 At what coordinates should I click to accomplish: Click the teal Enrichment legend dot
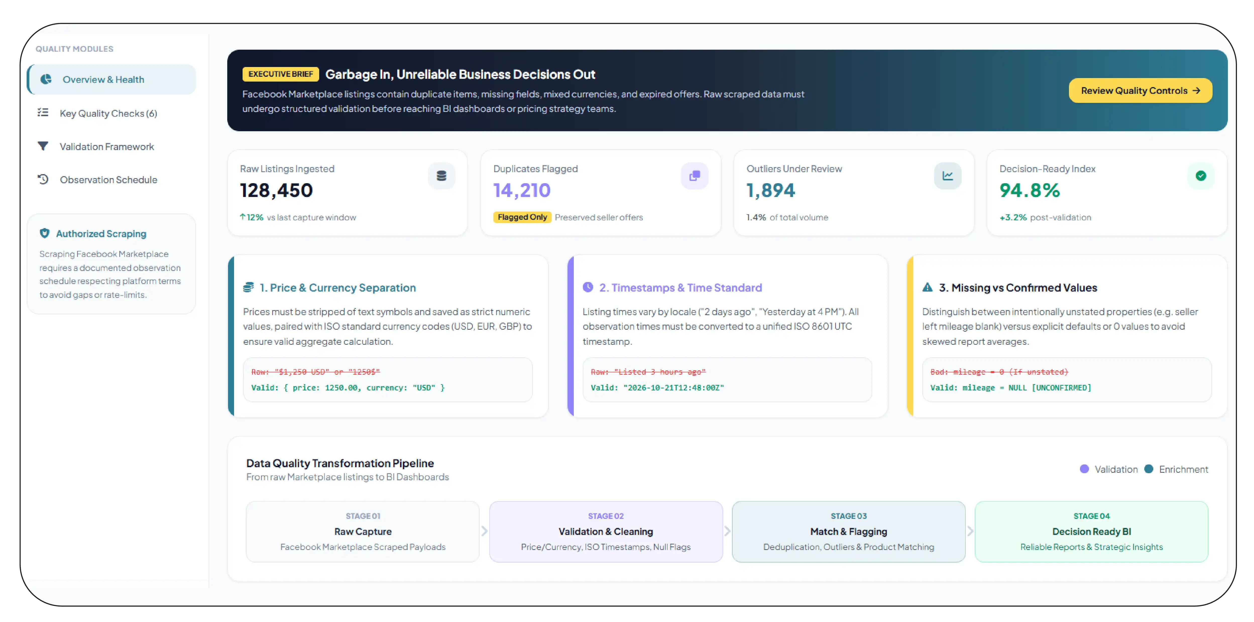1148,469
